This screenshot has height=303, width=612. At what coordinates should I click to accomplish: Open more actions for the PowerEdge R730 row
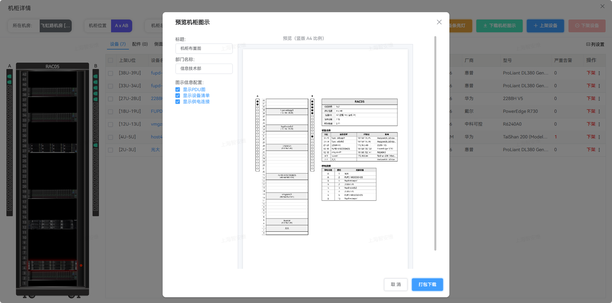tap(599, 111)
